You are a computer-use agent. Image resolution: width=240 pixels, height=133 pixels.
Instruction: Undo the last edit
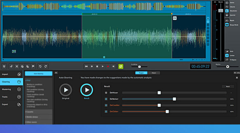[40, 66]
